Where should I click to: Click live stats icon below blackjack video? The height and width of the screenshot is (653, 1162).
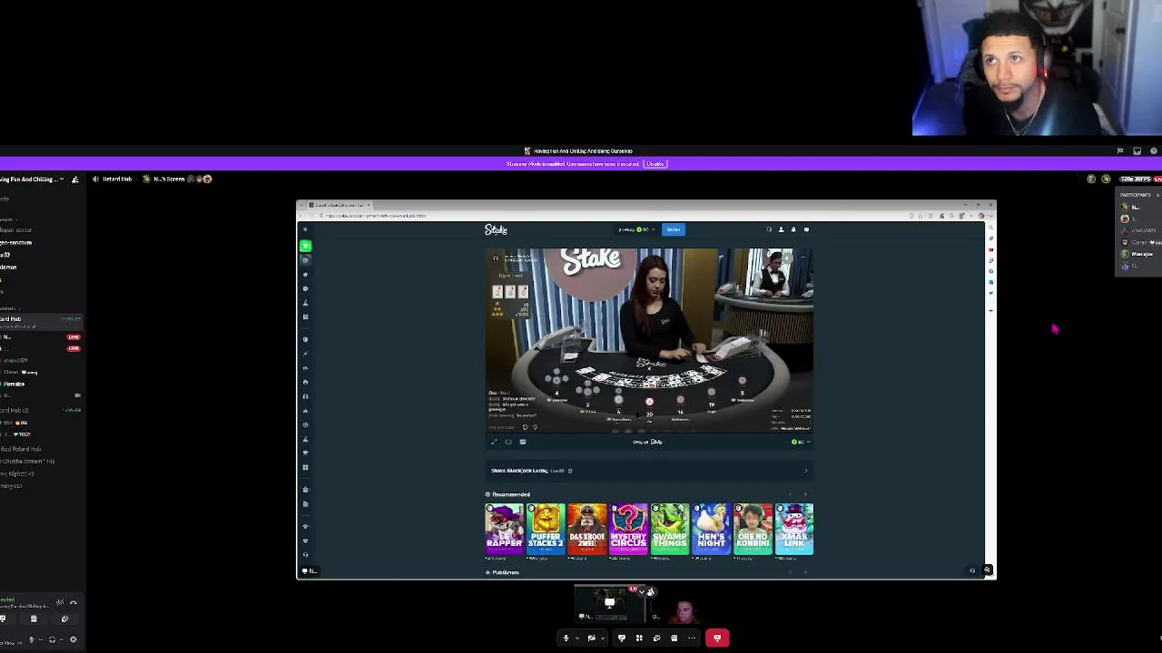pyautogui.click(x=523, y=442)
